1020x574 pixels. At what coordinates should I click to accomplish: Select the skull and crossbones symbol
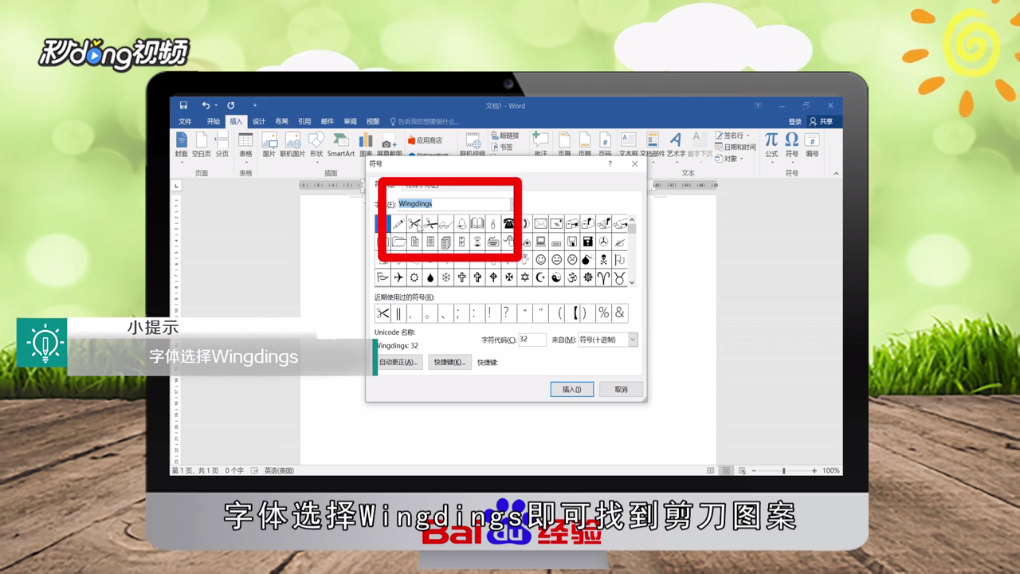(x=603, y=260)
